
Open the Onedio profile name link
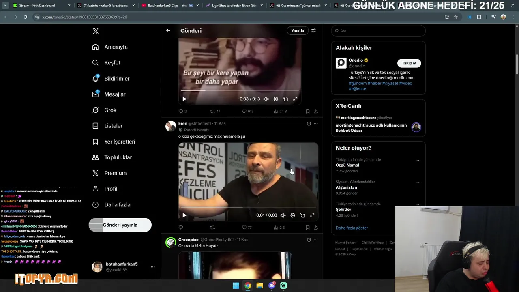tap(356, 60)
